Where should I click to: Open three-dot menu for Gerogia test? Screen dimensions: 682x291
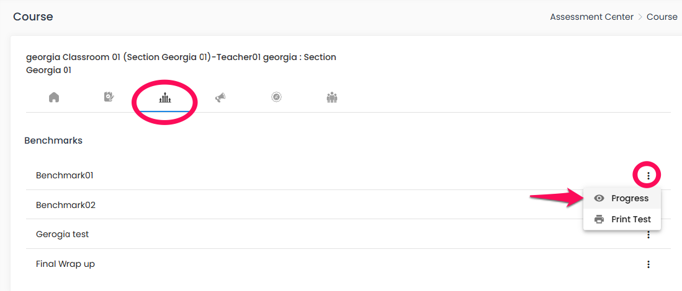648,235
